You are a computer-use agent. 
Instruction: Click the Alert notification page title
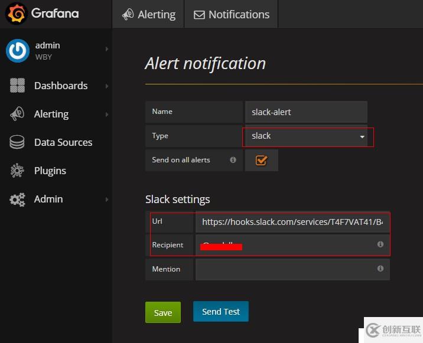click(205, 64)
